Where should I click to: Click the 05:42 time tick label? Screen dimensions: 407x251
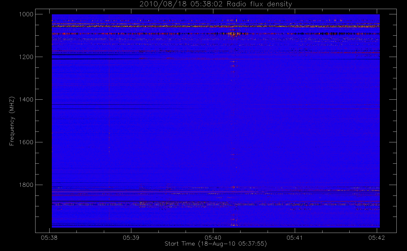377,238
